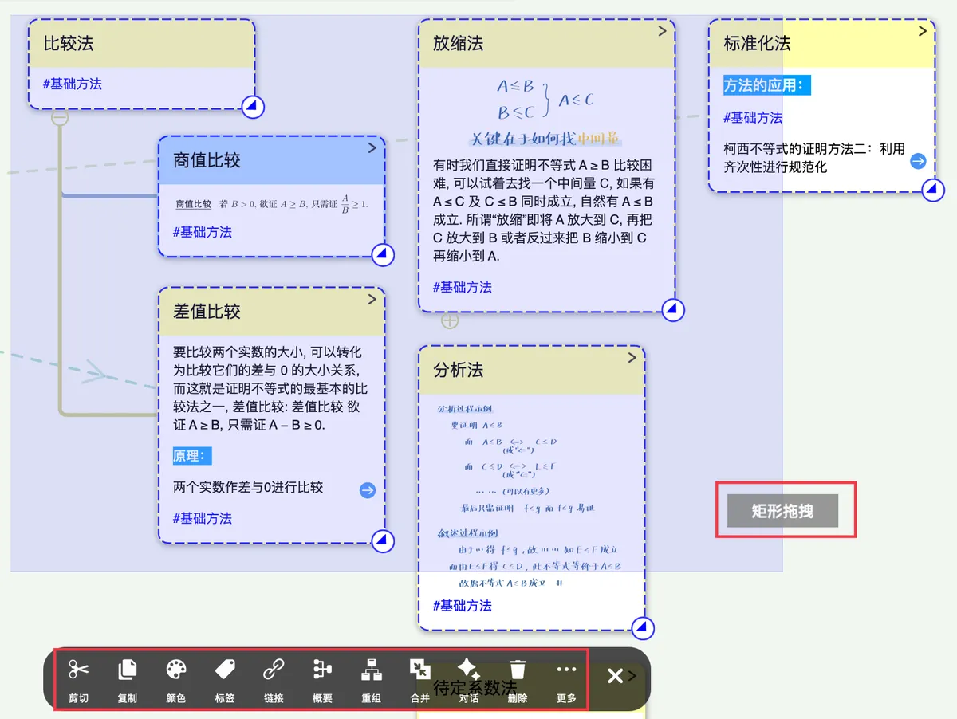This screenshot has width=957, height=719.
Task: Click the 比较法 card corner handle
Action: pyautogui.click(x=253, y=106)
